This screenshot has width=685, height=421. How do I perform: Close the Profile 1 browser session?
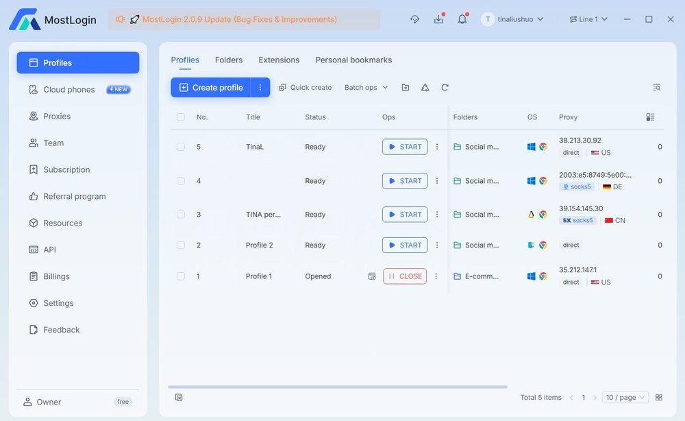404,276
